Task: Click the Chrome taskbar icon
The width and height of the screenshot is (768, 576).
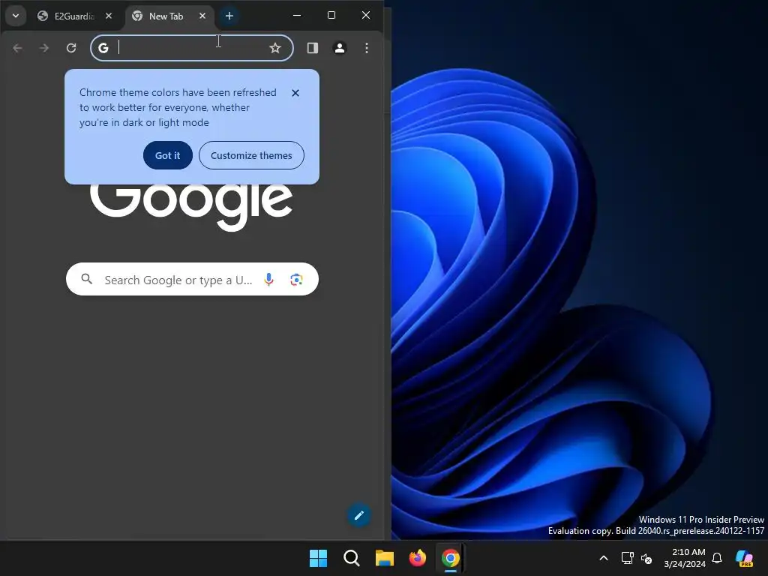Action: 451,558
